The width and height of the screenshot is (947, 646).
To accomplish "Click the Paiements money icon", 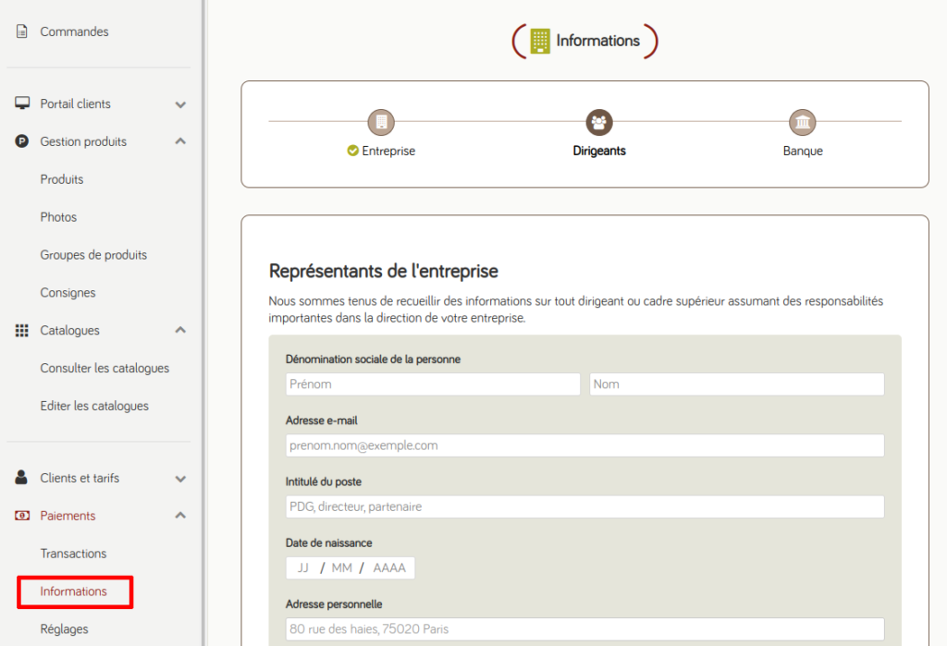I will [22, 516].
